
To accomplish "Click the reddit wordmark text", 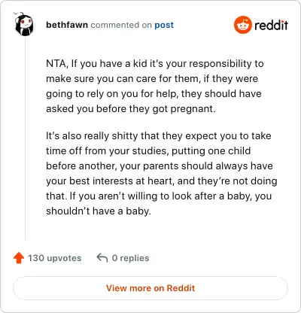I will pos(271,25).
